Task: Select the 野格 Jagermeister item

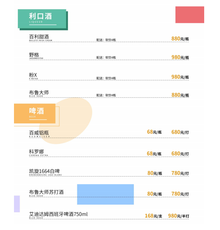Action: [x=36, y=56]
